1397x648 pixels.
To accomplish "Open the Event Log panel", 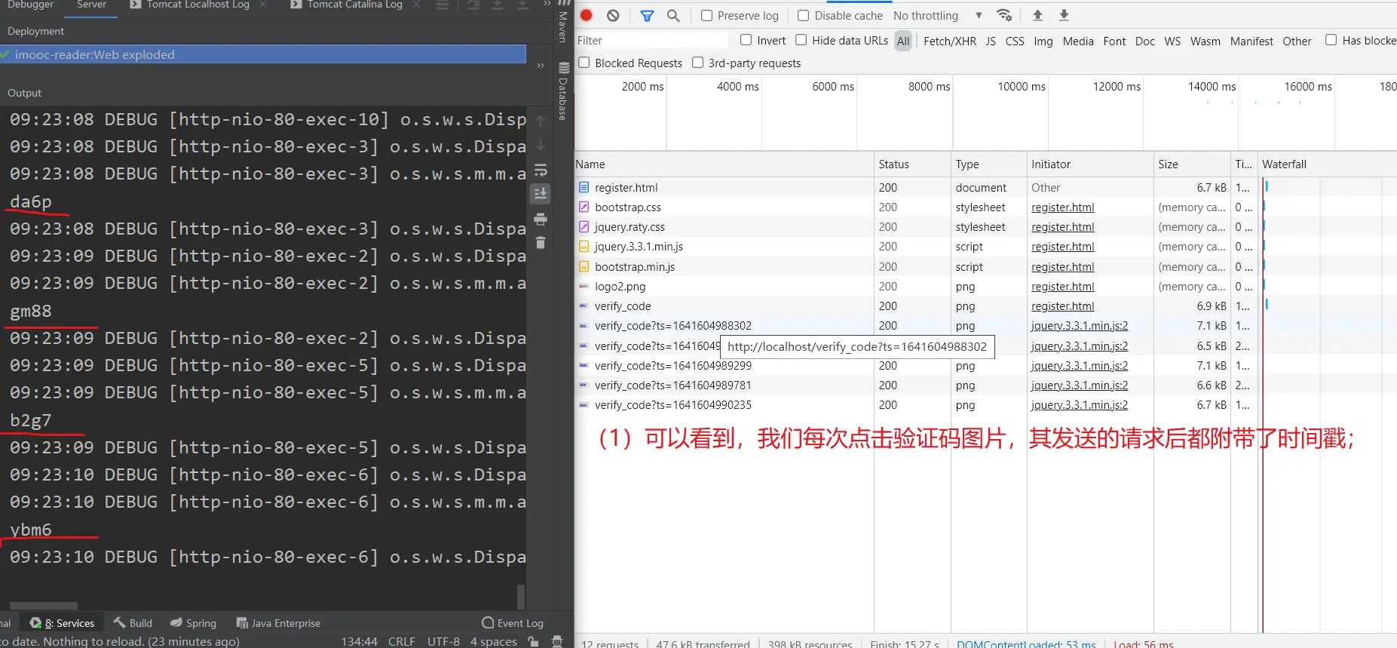I will coord(513,623).
